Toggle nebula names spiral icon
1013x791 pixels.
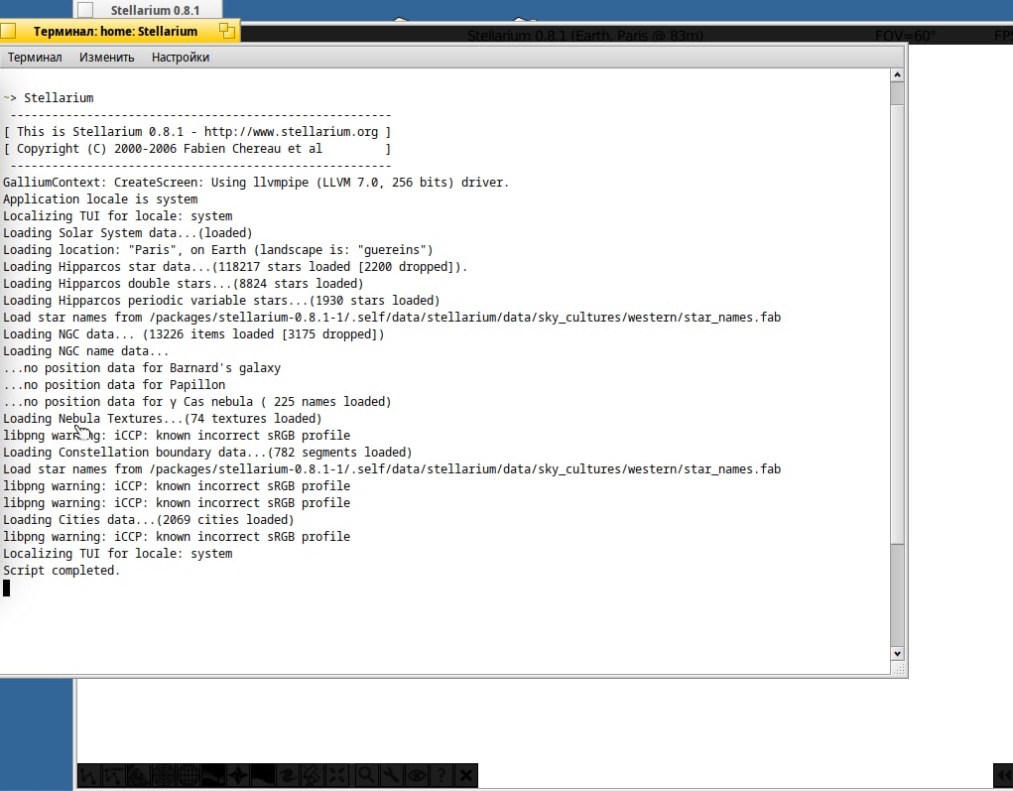(x=290, y=775)
